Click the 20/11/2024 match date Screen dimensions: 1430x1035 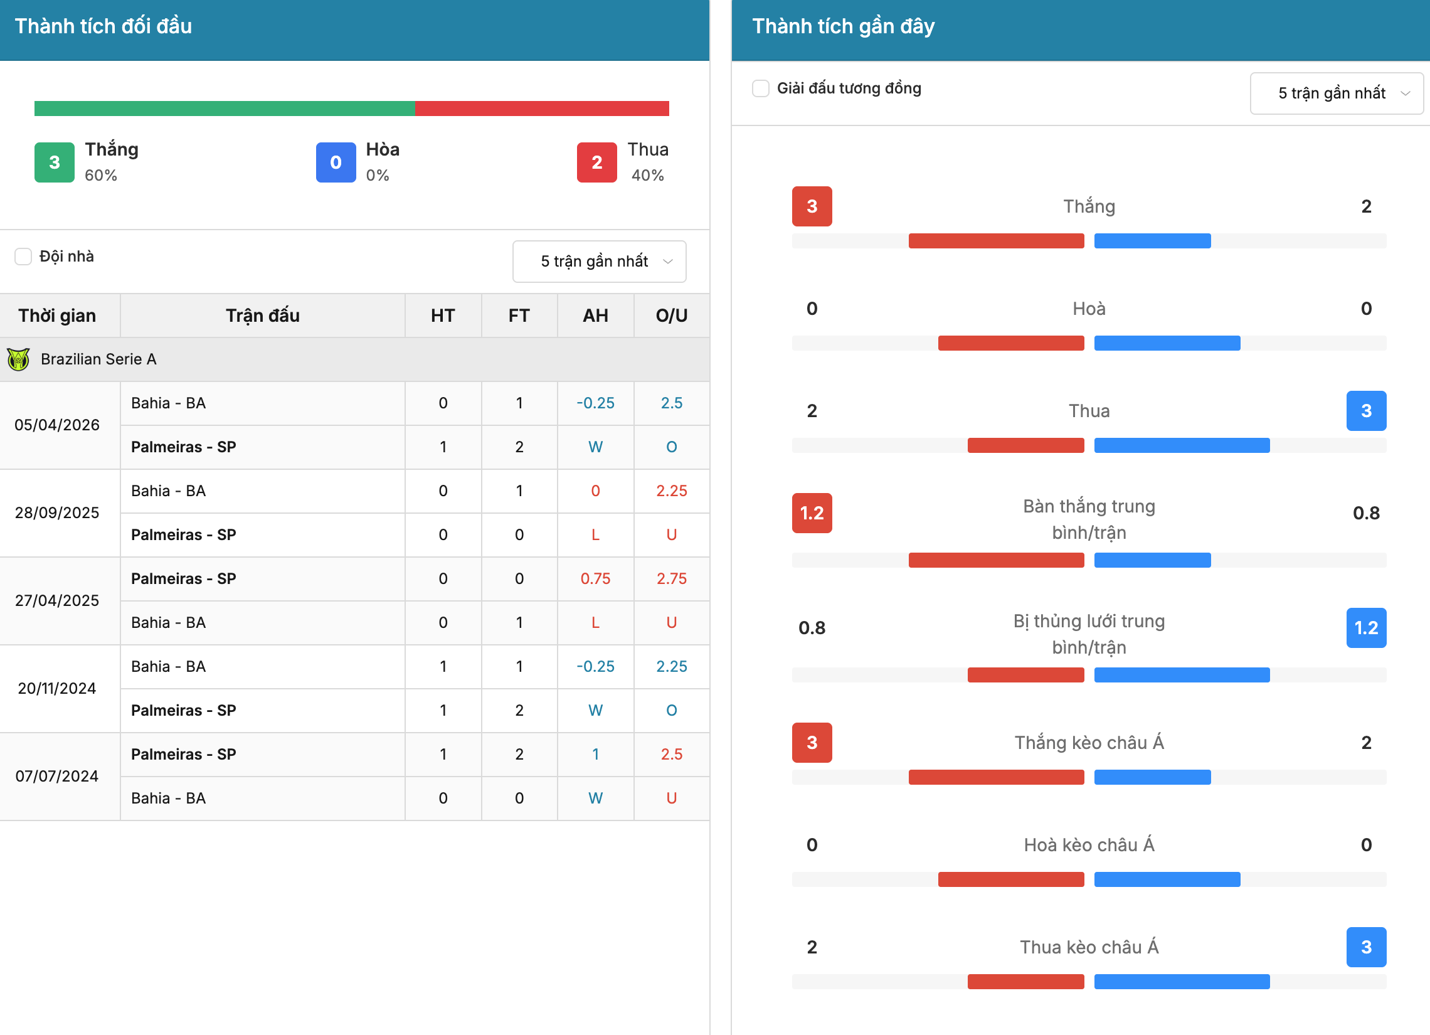pyautogui.click(x=57, y=688)
